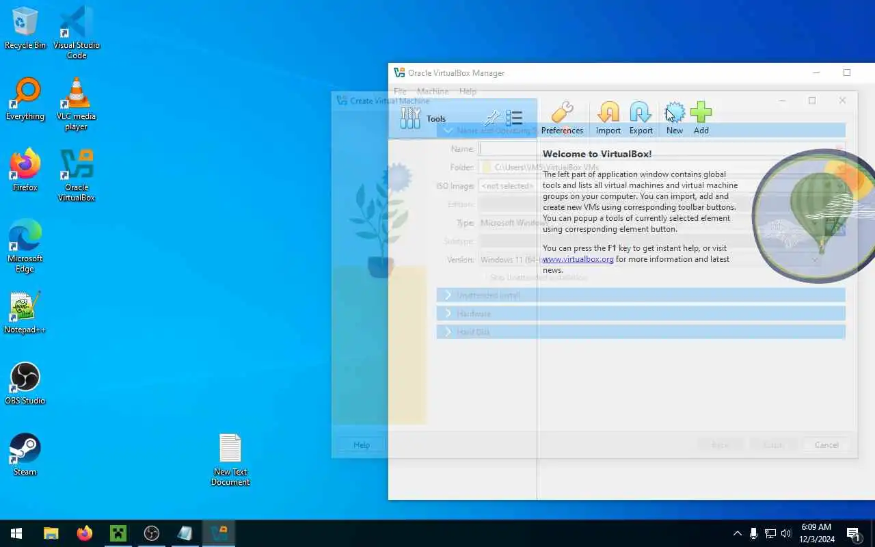Select the Microsoft Edge desktop icon
This screenshot has height=547, width=875.
25,245
